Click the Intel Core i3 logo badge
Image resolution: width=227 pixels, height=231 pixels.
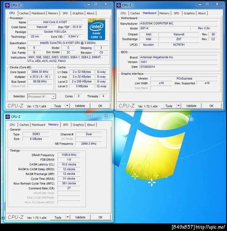96,29
